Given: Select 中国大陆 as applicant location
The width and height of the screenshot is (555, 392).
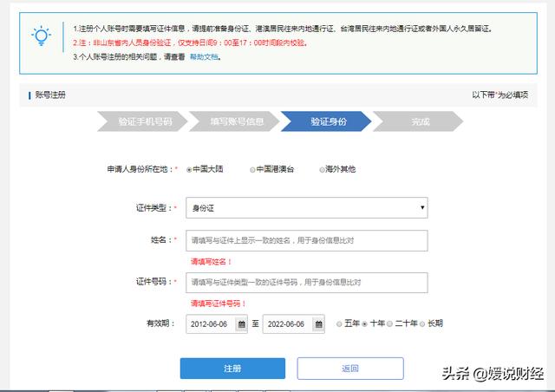Looking at the screenshot, I should [x=189, y=170].
